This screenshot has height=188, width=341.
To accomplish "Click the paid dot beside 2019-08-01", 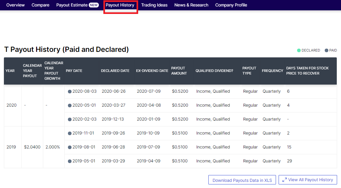I will 70,147.
